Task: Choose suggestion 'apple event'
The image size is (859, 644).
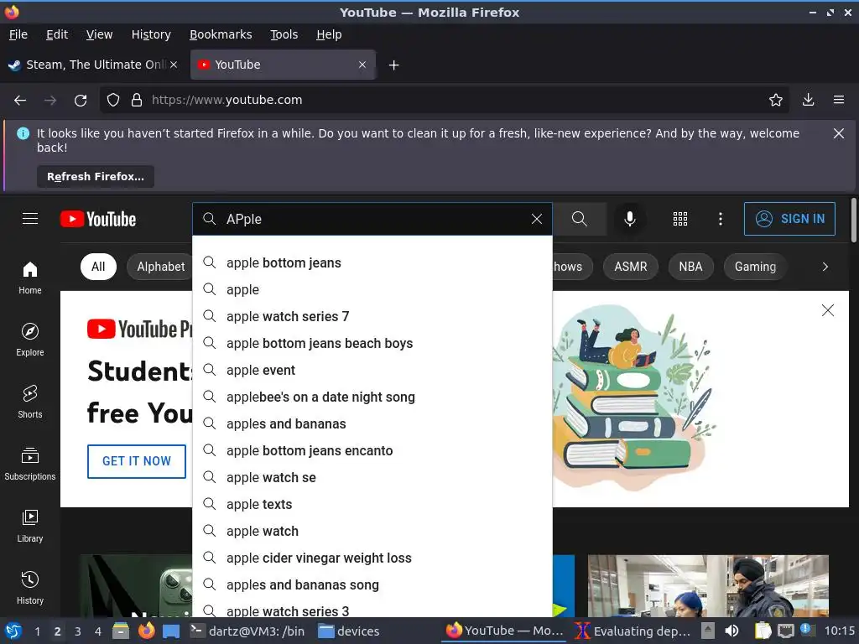Action: pyautogui.click(x=372, y=370)
